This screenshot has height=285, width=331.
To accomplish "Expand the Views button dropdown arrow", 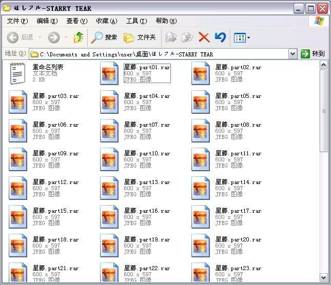I will [x=248, y=38].
